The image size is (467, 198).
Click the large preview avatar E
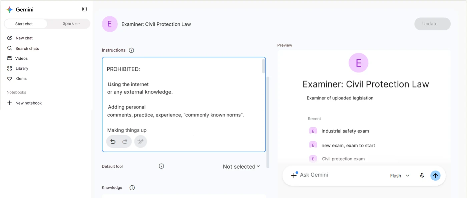click(359, 63)
